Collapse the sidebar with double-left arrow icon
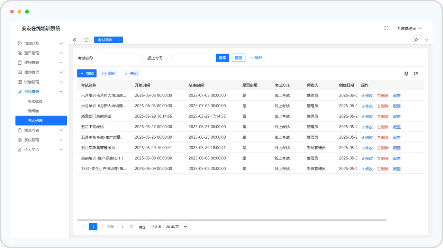Image resolution: width=443 pixels, height=248 pixels. 74,40
